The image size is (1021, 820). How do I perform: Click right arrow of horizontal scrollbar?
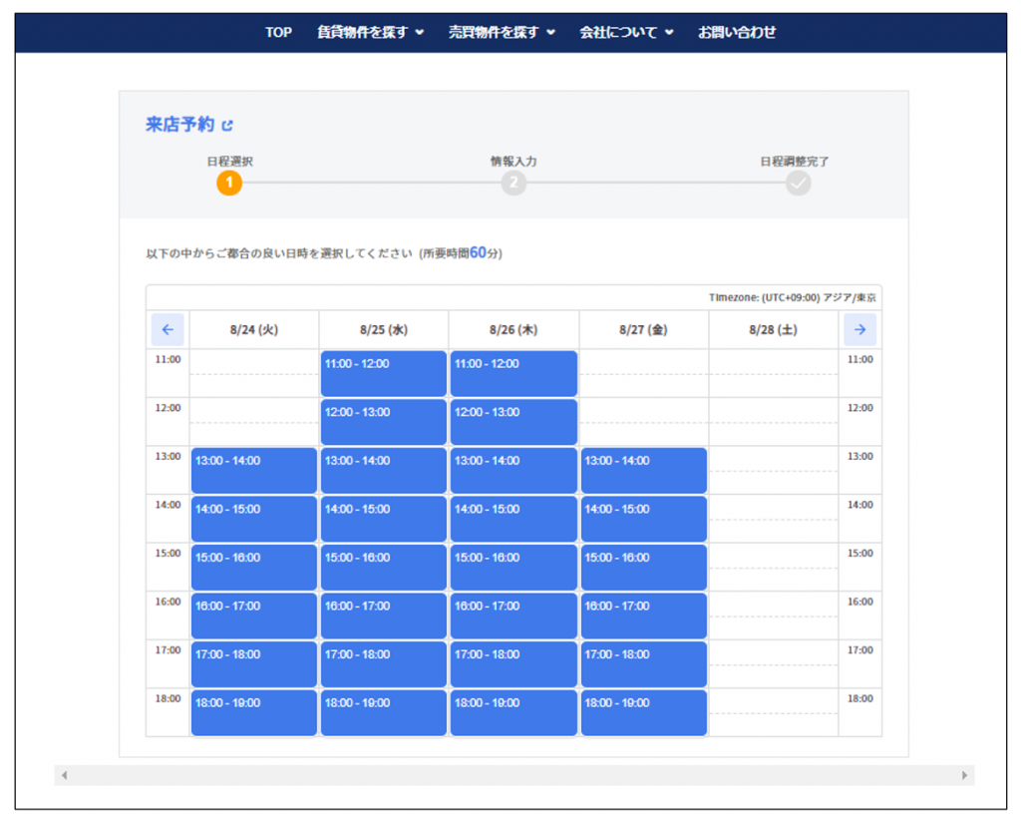point(964,775)
